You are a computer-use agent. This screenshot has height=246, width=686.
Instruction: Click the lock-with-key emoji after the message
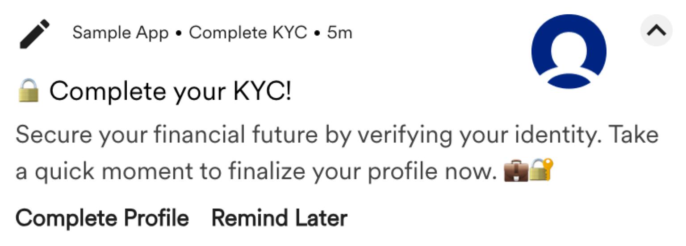[541, 171]
